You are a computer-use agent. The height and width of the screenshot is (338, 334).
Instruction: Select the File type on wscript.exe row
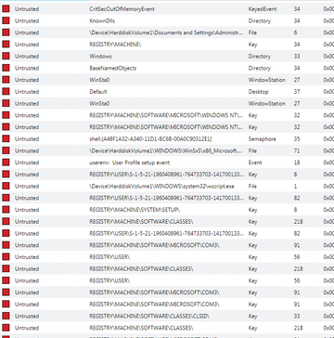(252, 186)
